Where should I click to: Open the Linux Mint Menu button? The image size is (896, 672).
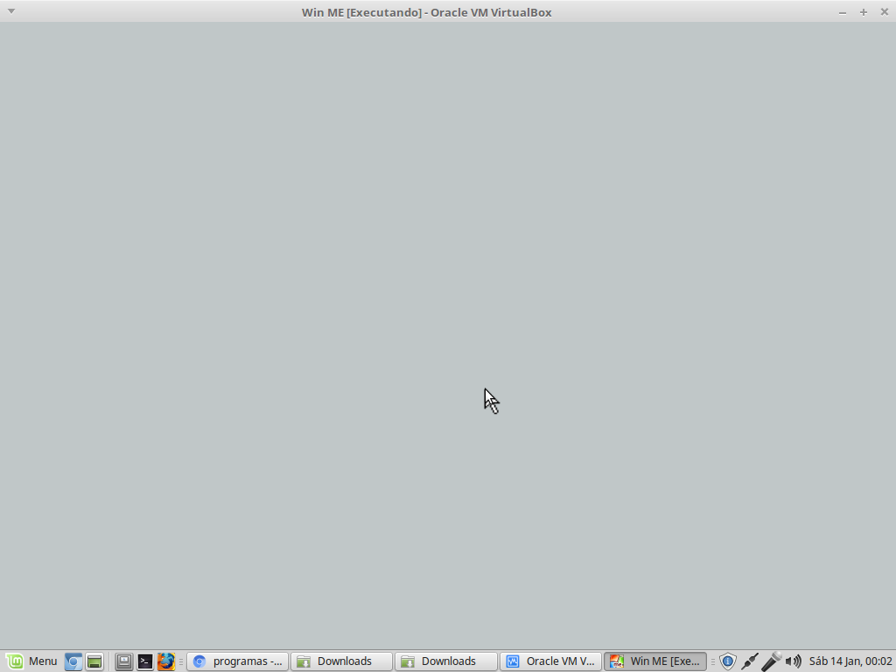[x=31, y=661]
